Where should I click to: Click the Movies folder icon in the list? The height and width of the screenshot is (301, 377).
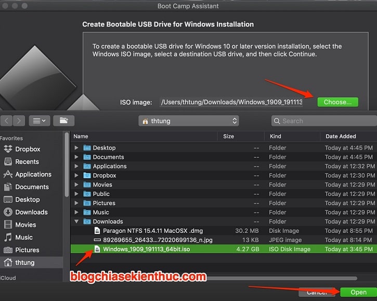coord(87,185)
